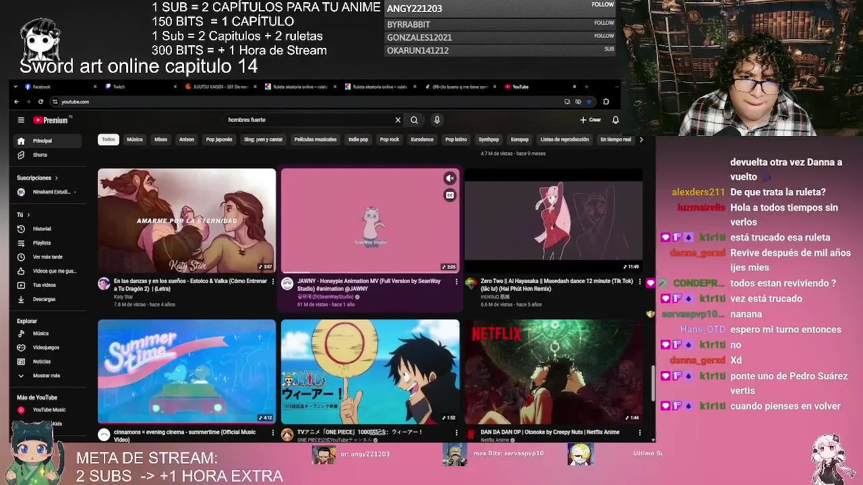Open summertime Official Music Video title

coord(185,436)
